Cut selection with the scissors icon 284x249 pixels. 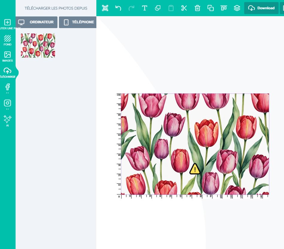(x=184, y=8)
